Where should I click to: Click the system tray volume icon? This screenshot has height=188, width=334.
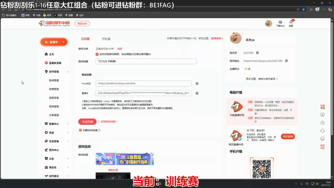(317, 184)
